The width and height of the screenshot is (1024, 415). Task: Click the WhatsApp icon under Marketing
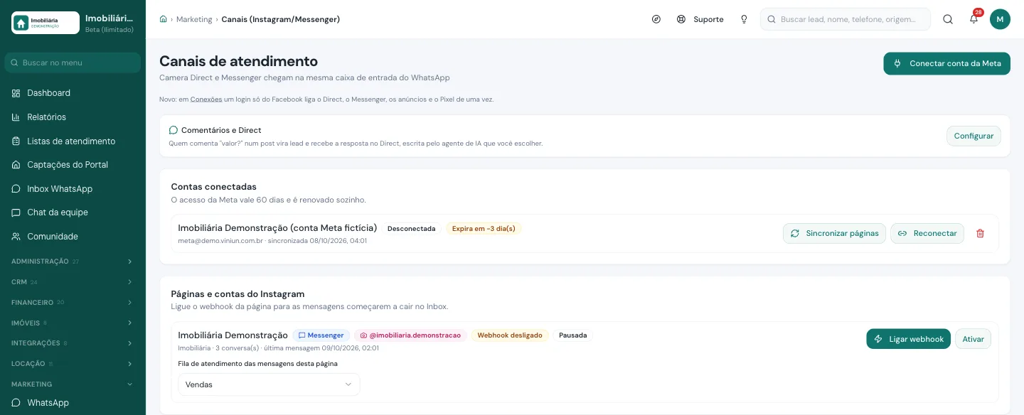click(x=16, y=403)
